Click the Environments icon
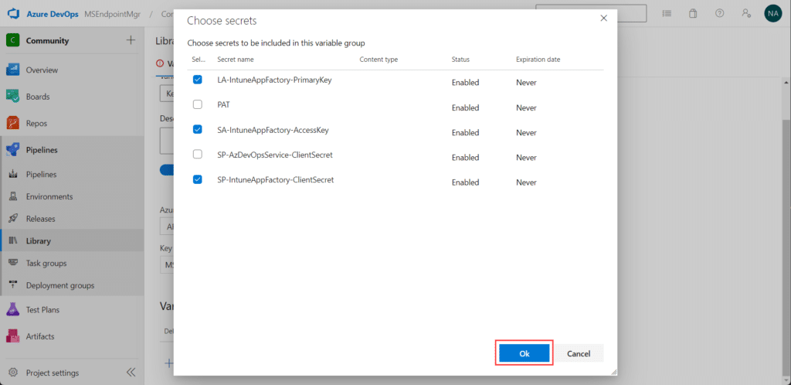Image resolution: width=791 pixels, height=385 pixels. [14, 197]
